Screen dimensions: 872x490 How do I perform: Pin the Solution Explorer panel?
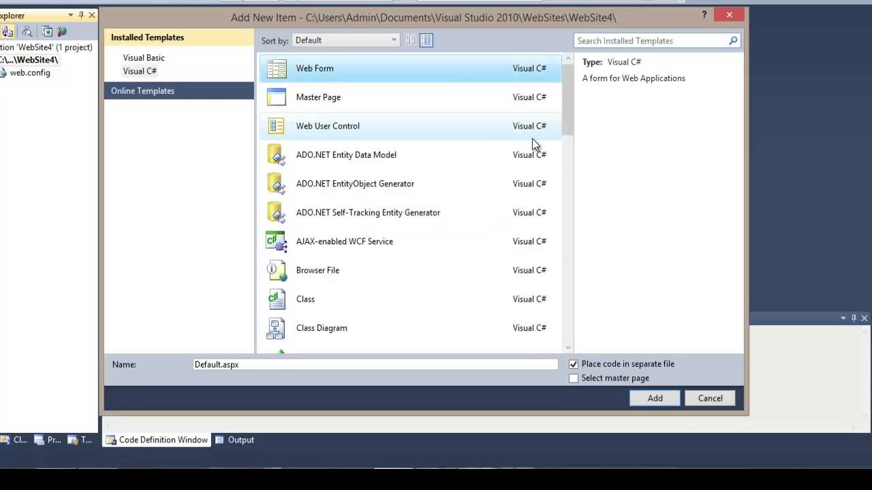pyautogui.click(x=81, y=15)
